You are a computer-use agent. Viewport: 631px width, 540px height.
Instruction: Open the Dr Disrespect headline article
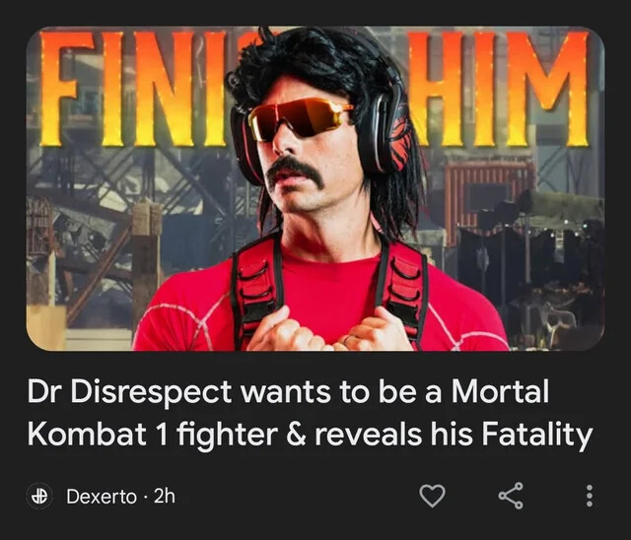(x=310, y=413)
